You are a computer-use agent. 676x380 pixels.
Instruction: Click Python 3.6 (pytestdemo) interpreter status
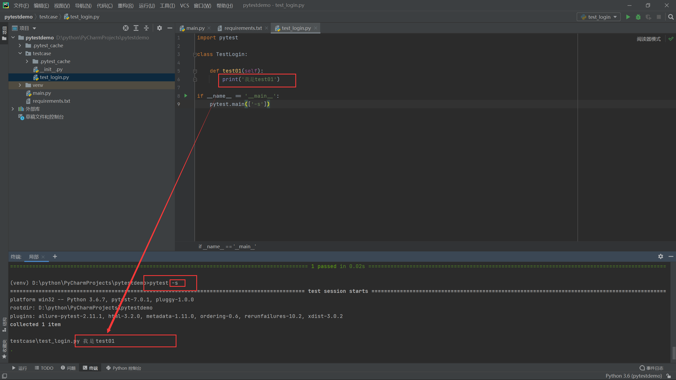click(633, 376)
